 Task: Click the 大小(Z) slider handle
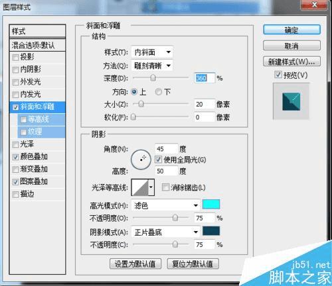141,104
